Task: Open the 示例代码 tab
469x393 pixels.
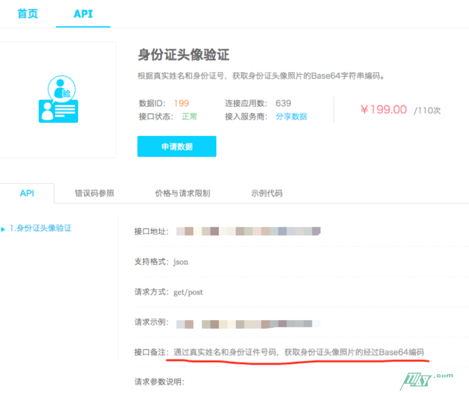Action: [267, 193]
